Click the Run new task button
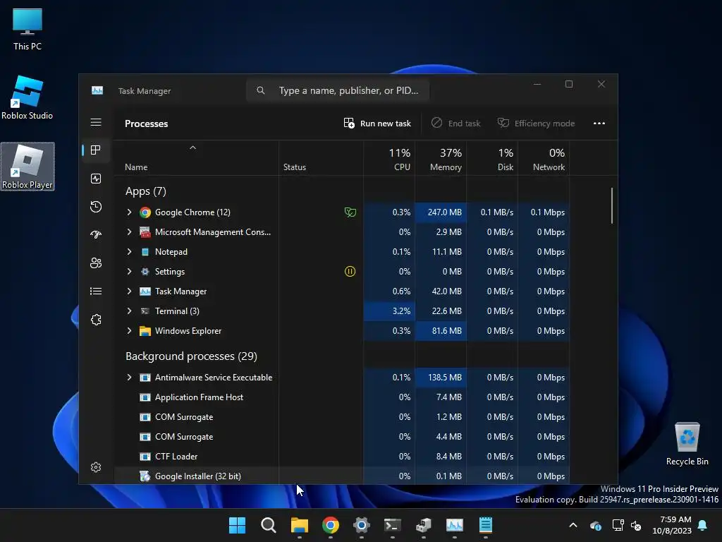Screen dimensions: 722x542 pyautogui.click(x=377, y=123)
